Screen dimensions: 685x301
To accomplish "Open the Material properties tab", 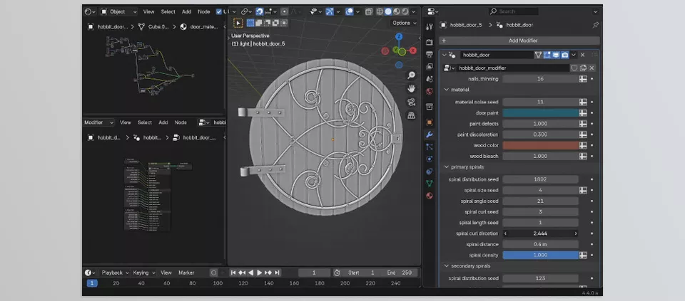I will (x=430, y=196).
